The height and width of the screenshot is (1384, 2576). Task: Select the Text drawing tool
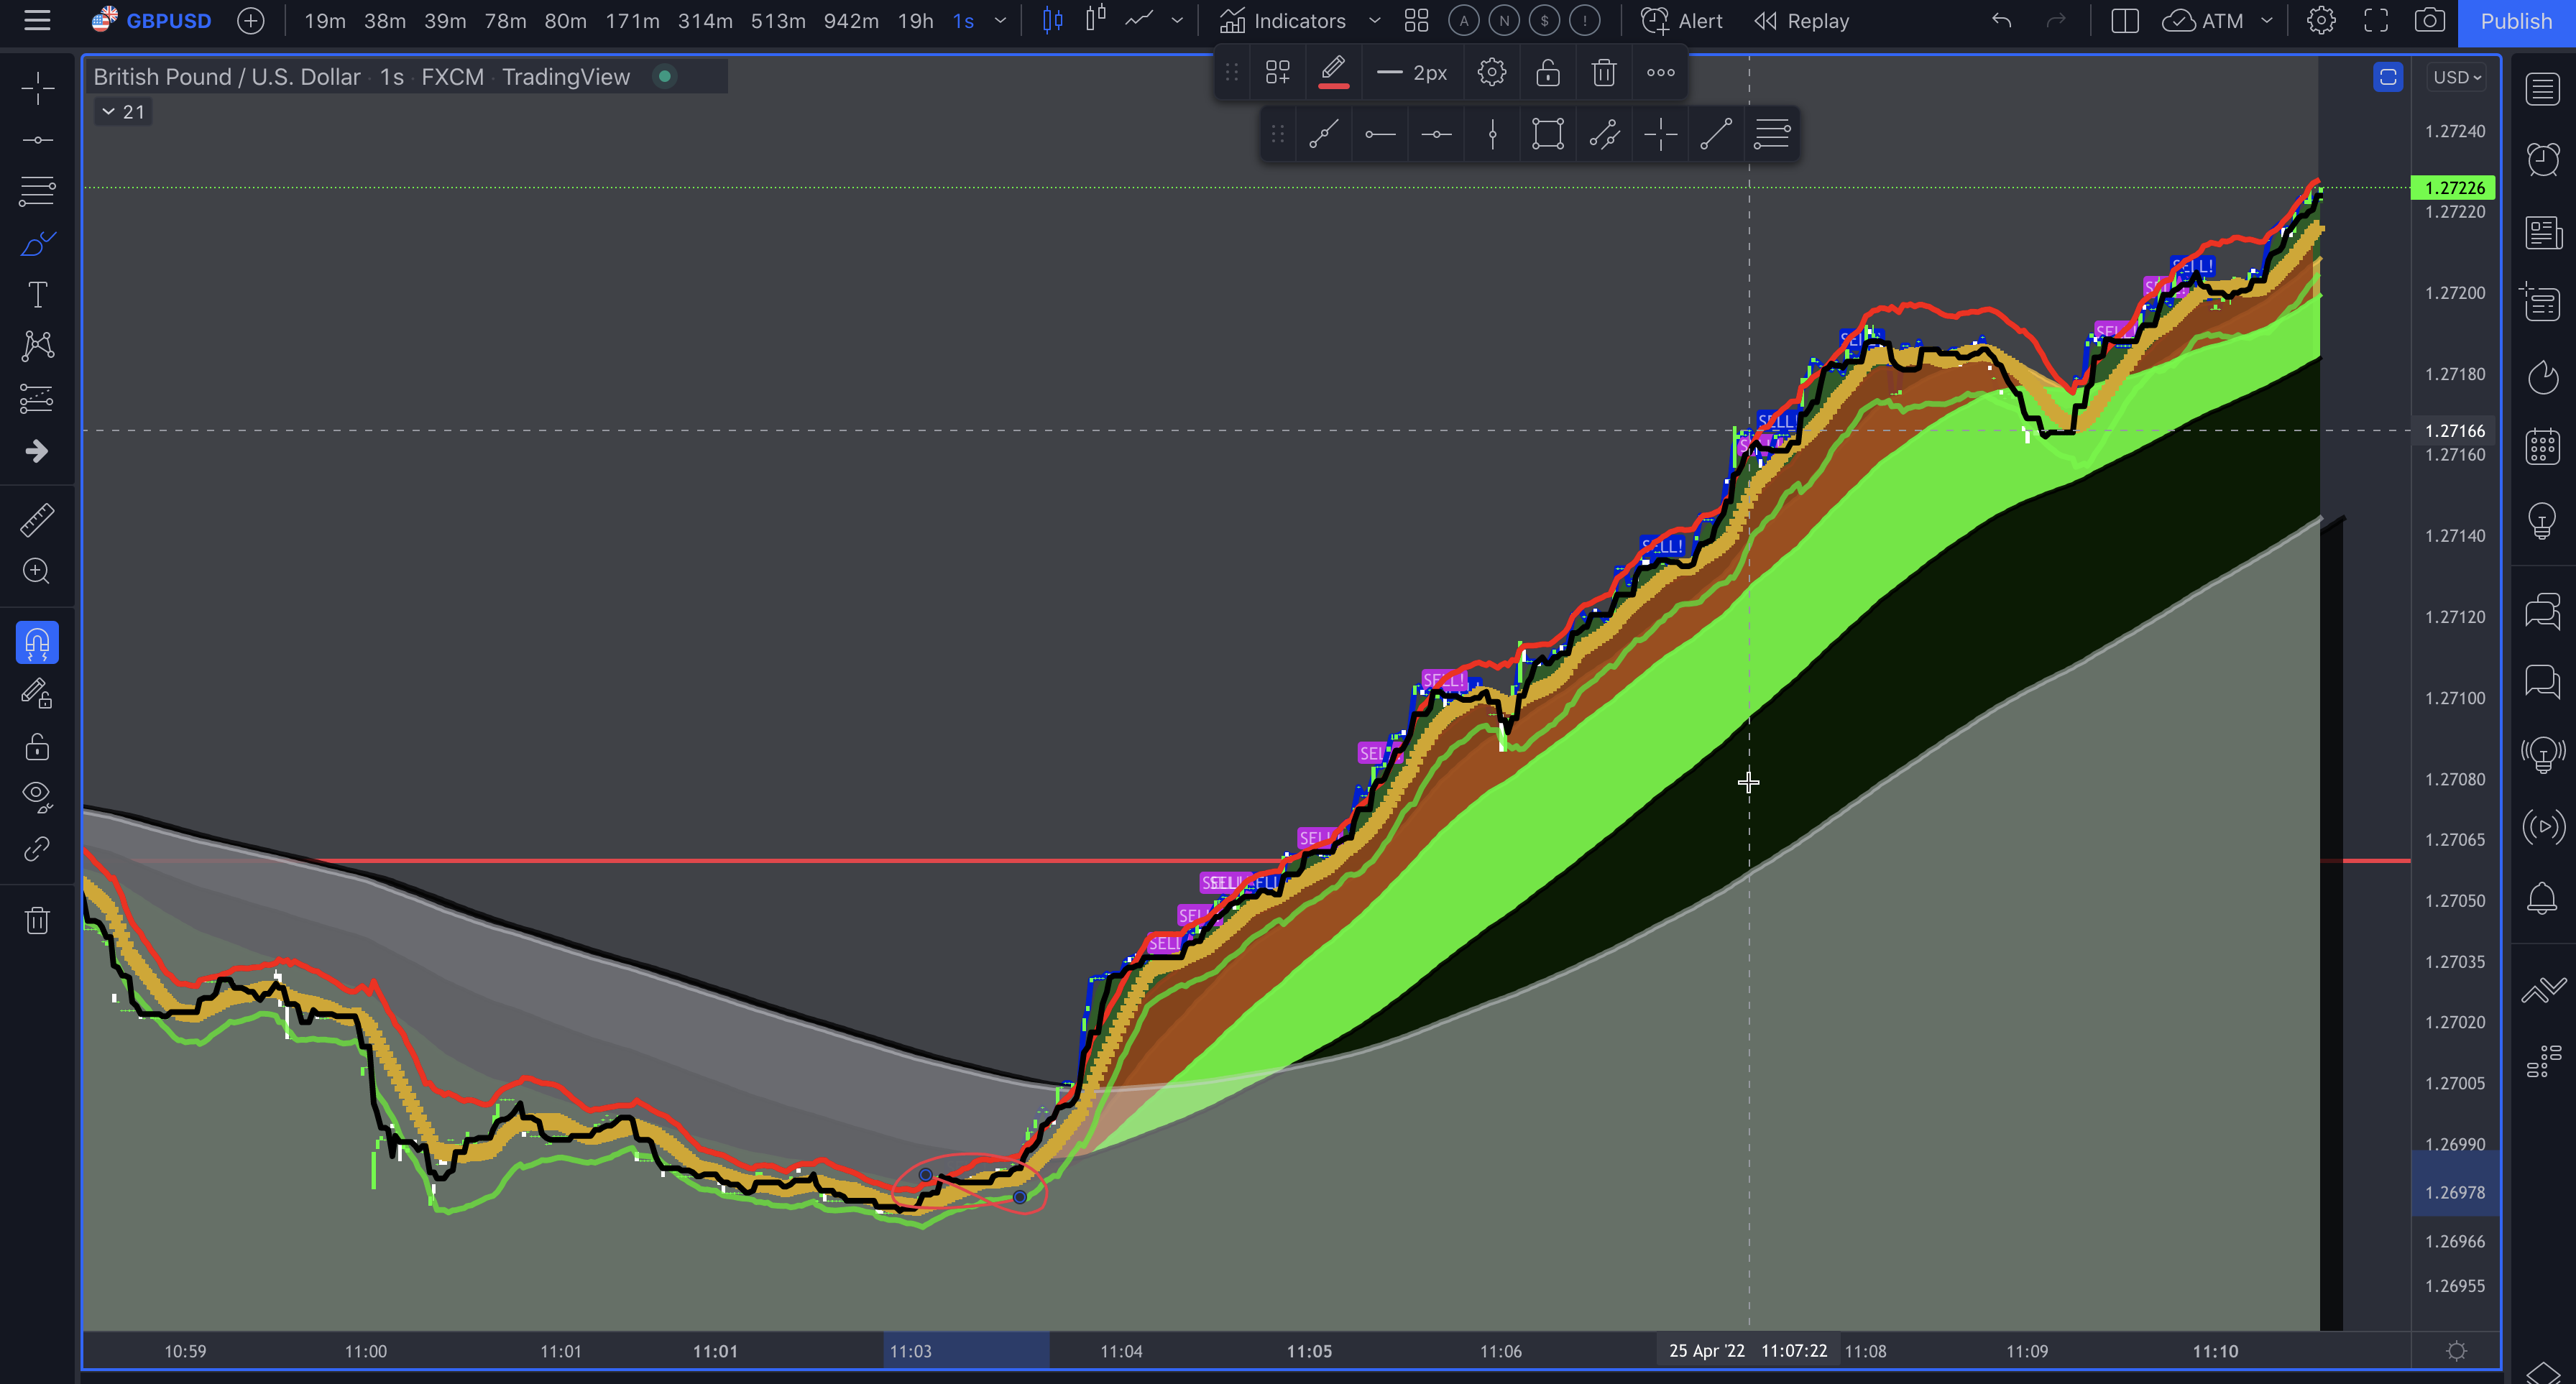pyautogui.click(x=37, y=295)
